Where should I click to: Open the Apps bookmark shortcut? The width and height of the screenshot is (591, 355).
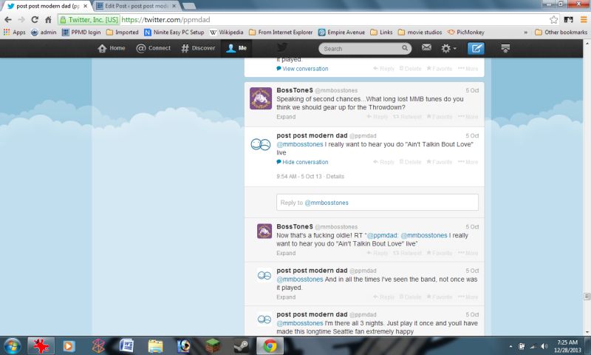tap(14, 33)
